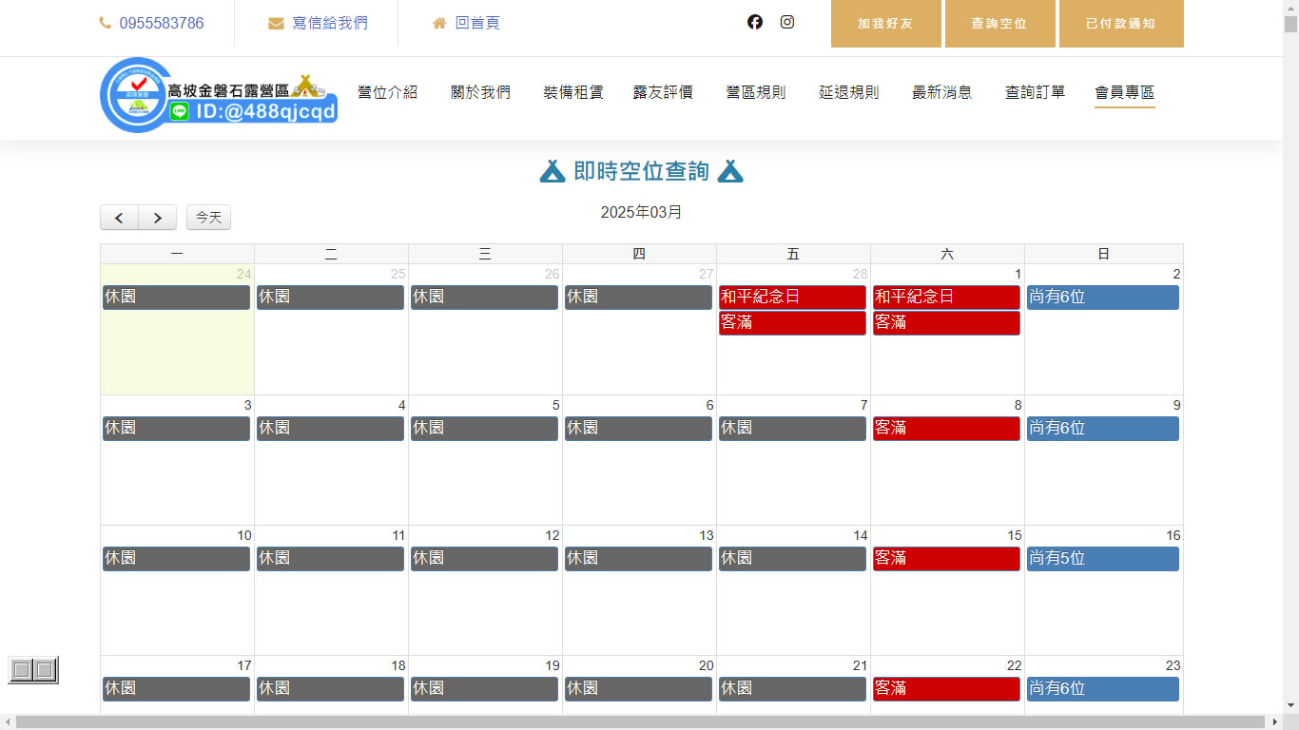Click 休園 event on March 14

coord(793,559)
